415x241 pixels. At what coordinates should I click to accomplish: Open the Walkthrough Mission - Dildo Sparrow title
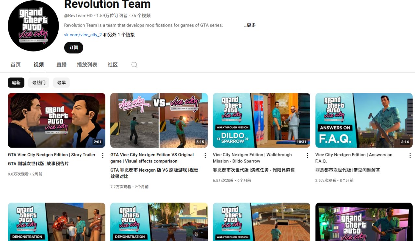click(x=252, y=158)
